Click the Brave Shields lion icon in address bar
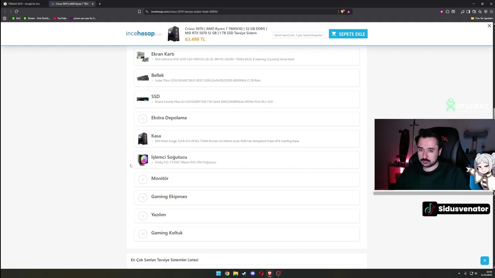Screen dimensions: 495x278 tap(342, 12)
